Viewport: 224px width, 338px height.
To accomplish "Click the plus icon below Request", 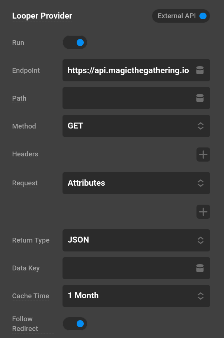I will (x=203, y=212).
